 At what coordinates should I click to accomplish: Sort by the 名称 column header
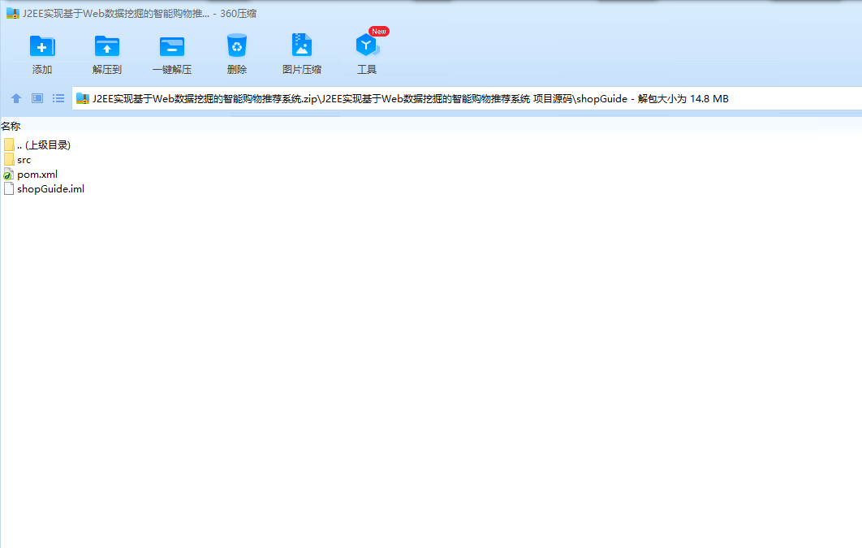[11, 127]
